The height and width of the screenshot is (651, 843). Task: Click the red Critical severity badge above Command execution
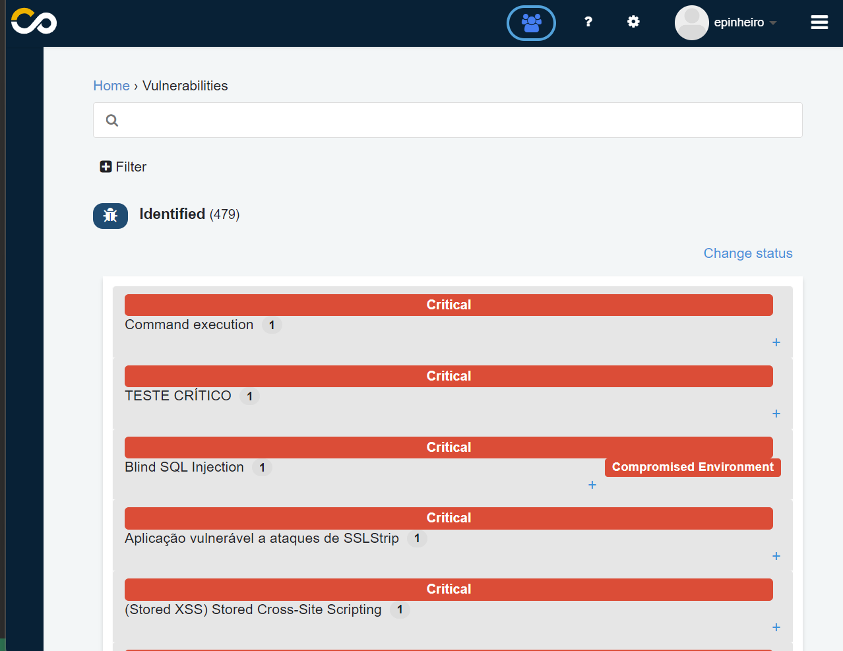pos(449,305)
